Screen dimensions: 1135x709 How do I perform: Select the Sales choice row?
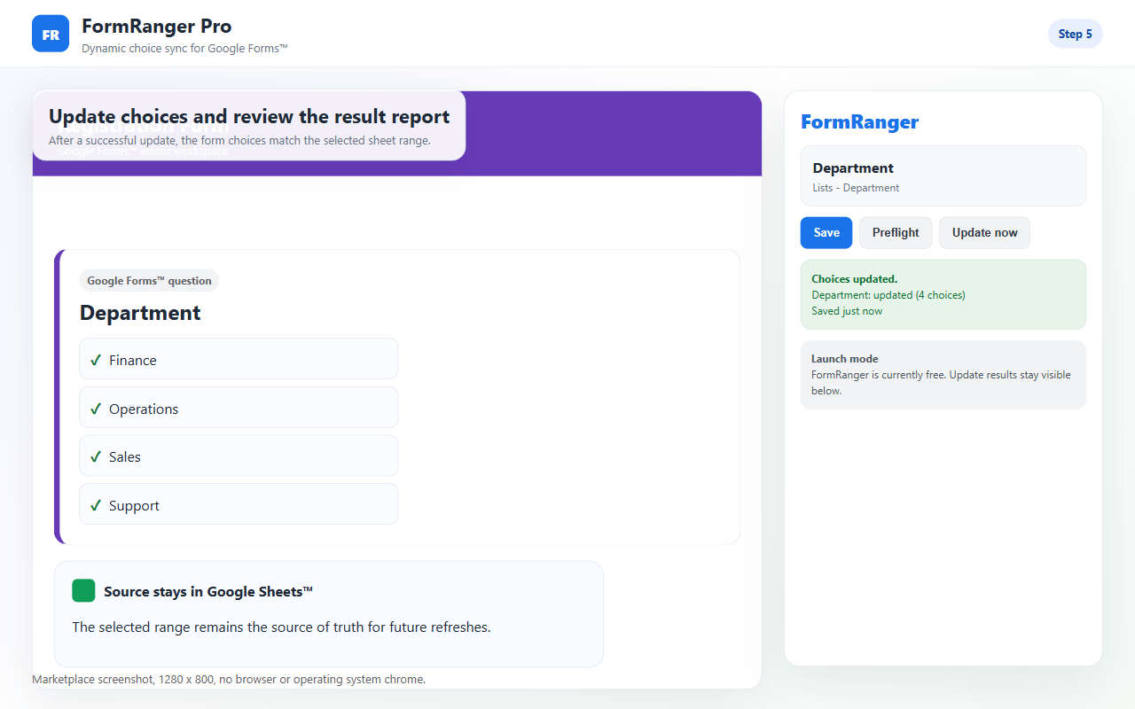point(239,456)
